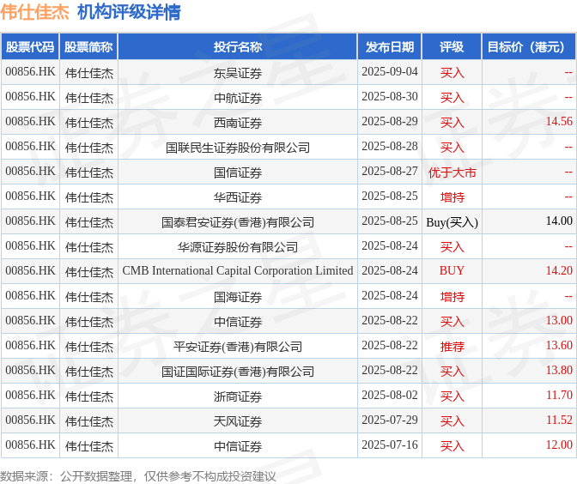The width and height of the screenshot is (577, 484).
Task: Select the 国信证券 cell
Action: (x=238, y=172)
